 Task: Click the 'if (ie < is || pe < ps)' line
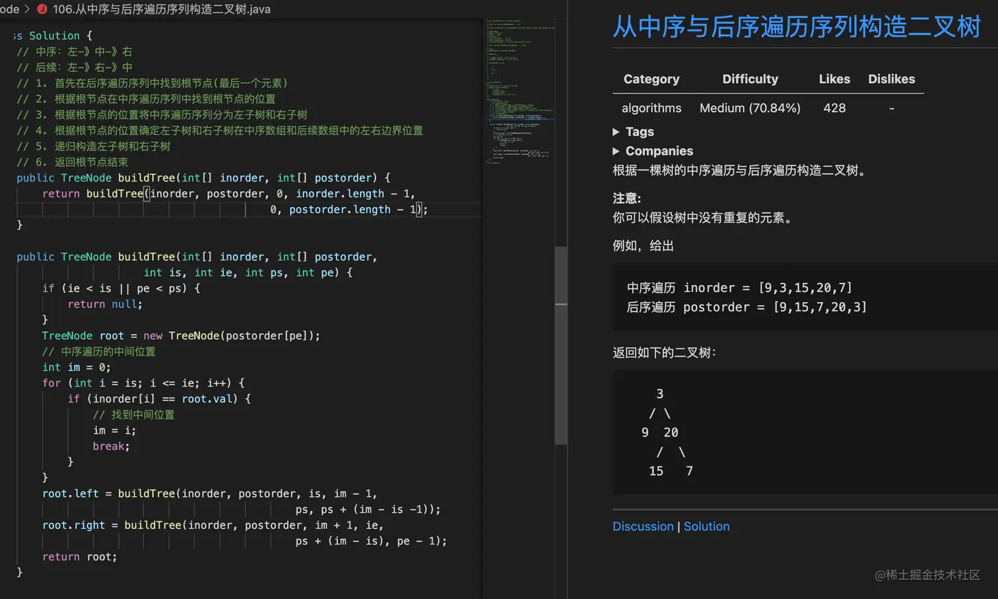click(x=121, y=288)
